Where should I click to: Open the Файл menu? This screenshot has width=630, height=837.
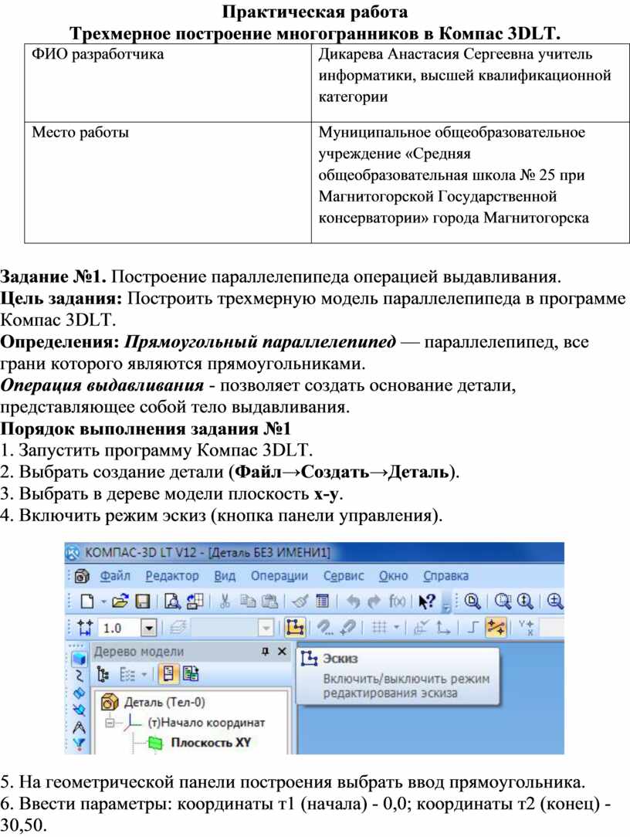[115, 576]
